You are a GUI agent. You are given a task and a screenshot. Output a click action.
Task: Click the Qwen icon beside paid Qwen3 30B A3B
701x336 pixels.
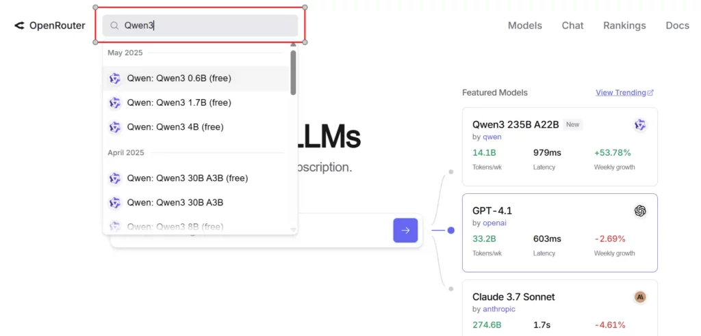(x=115, y=203)
